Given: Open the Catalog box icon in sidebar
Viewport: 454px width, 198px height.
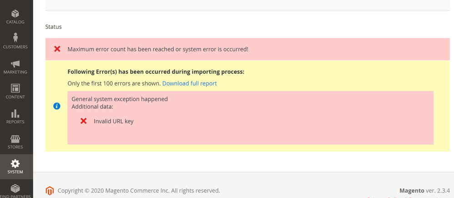Looking at the screenshot, I should (x=15, y=13).
